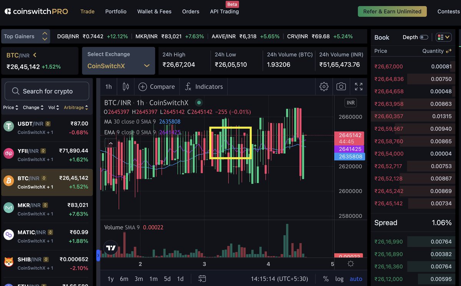The image size is (461, 286).
Task: Click the Compare button
Action: pos(156,86)
